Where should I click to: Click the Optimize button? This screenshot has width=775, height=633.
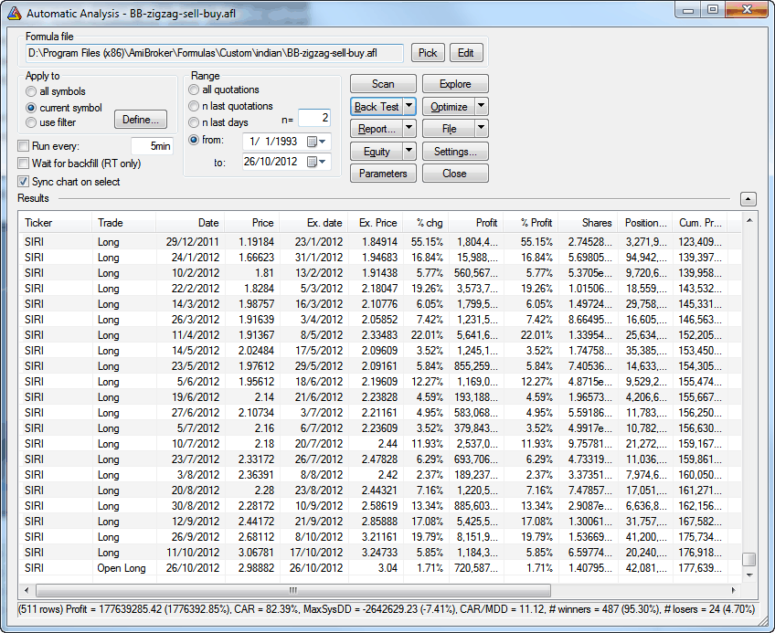point(449,106)
